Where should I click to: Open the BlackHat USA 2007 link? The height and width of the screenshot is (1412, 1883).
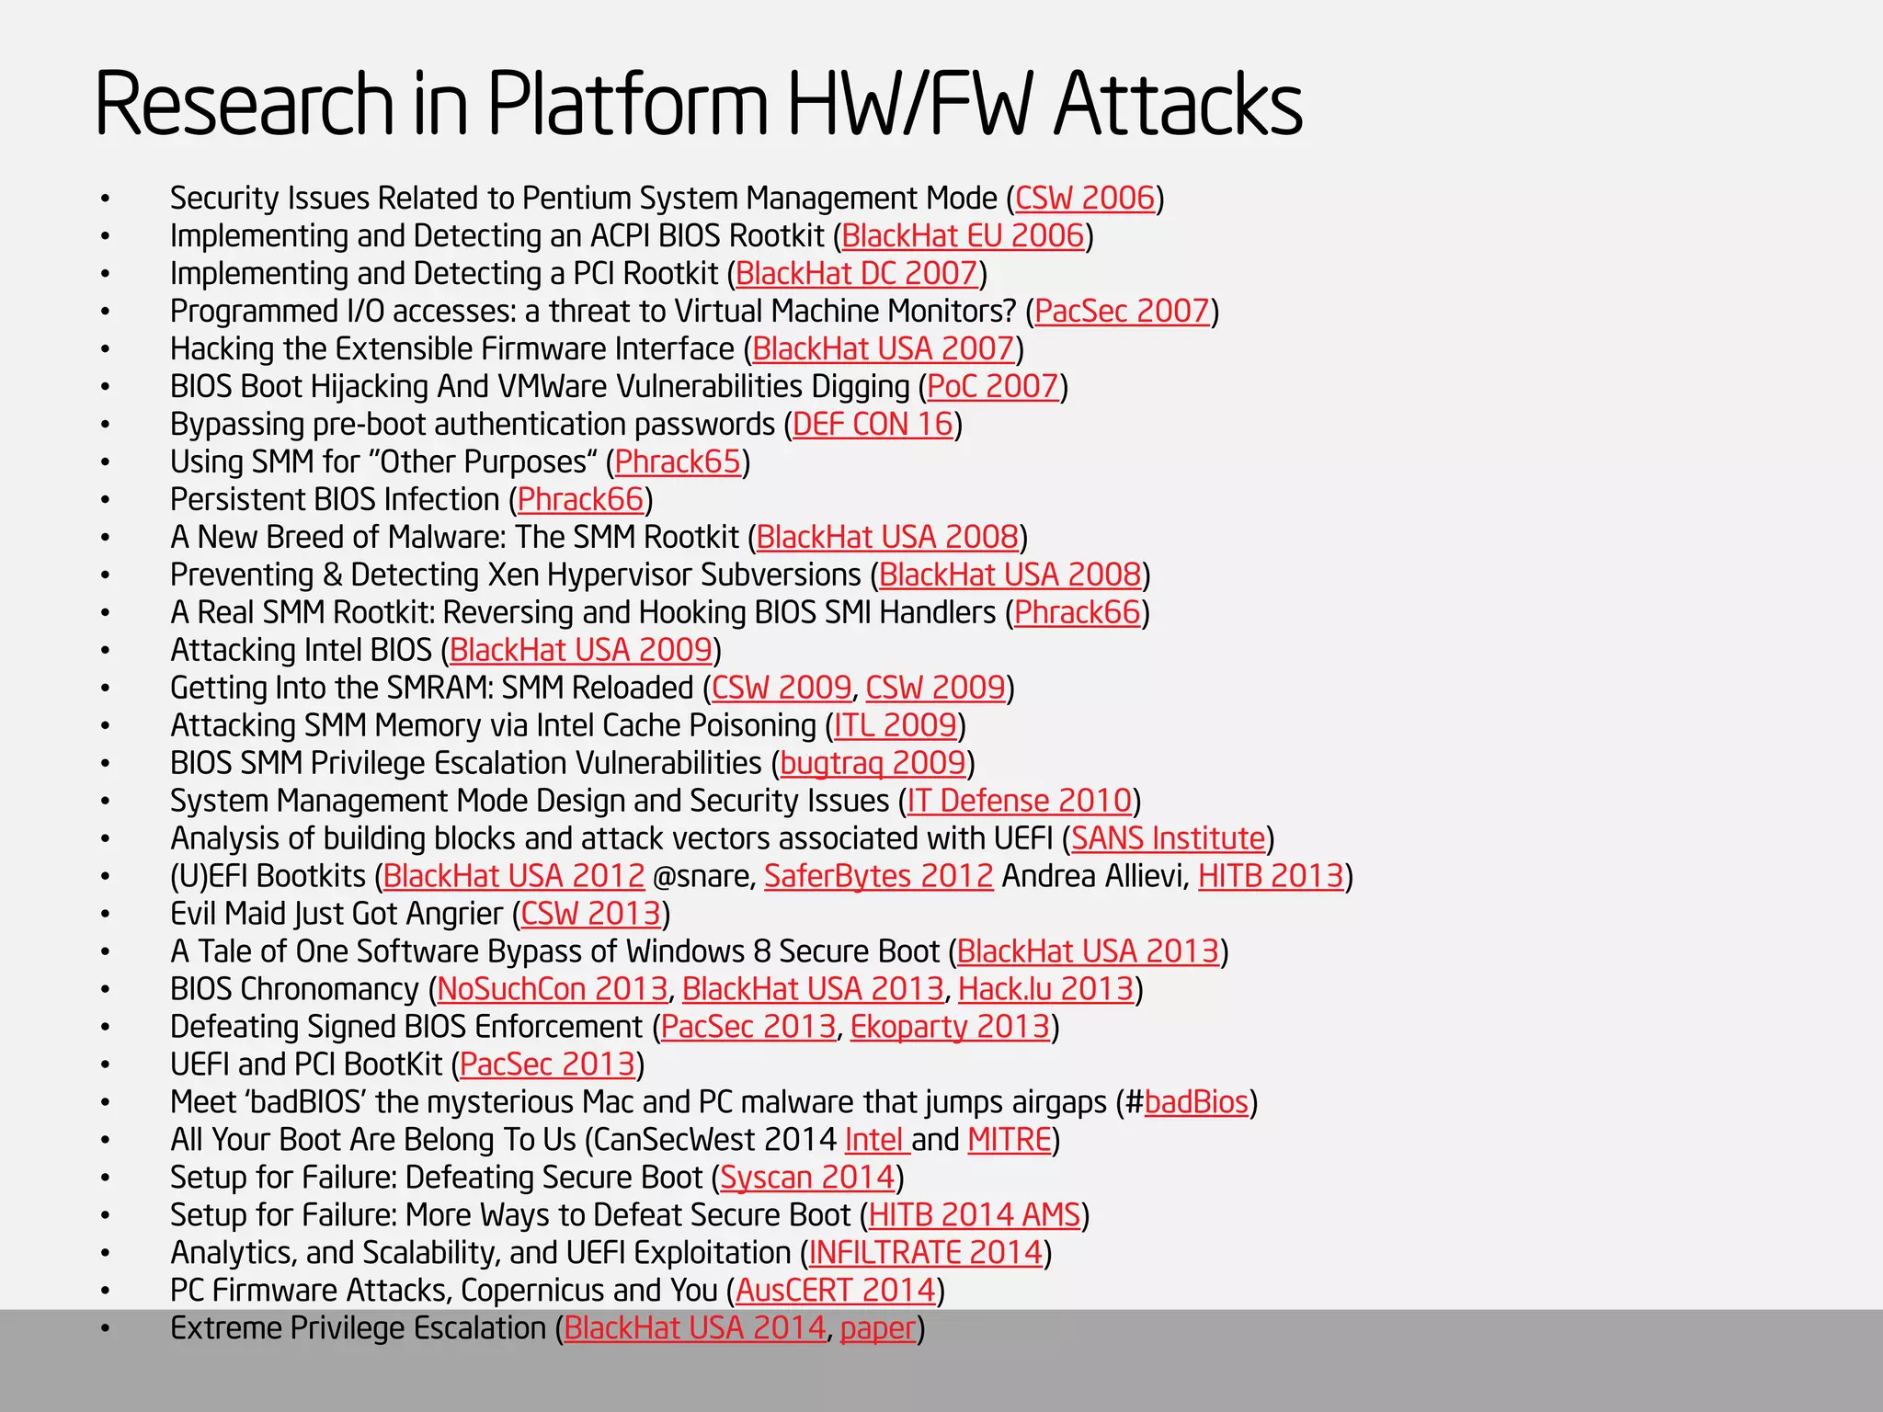click(884, 349)
